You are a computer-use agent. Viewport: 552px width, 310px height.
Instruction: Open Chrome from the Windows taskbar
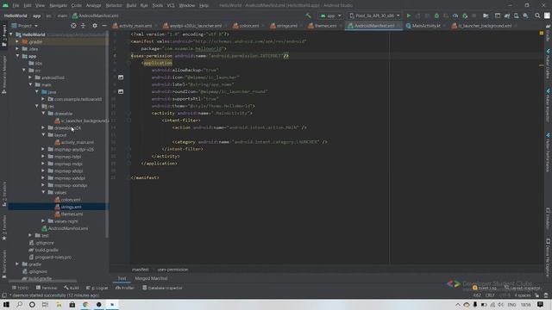(85, 304)
